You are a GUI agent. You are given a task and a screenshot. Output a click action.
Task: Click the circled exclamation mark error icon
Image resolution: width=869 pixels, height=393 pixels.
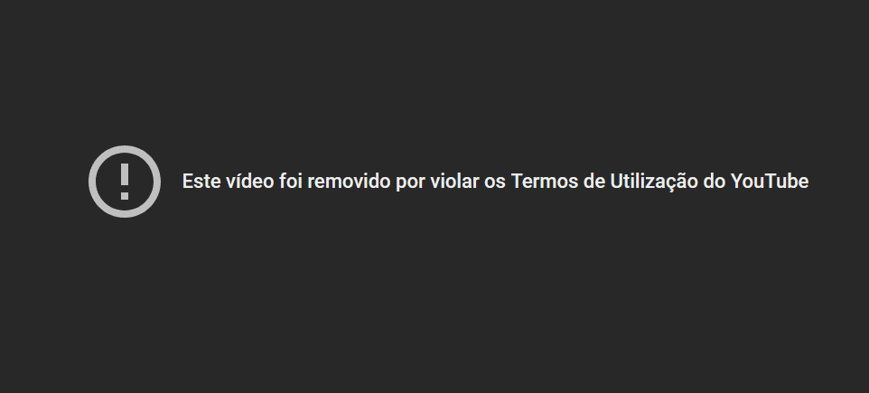(x=125, y=182)
